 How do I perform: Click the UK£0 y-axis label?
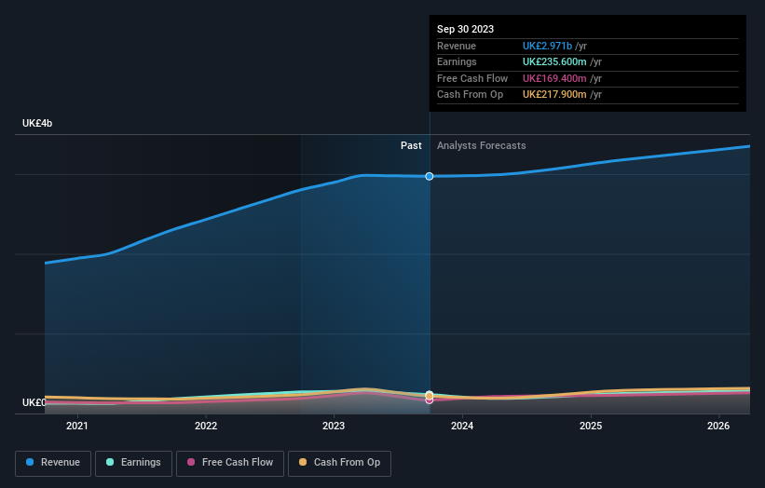(x=34, y=402)
